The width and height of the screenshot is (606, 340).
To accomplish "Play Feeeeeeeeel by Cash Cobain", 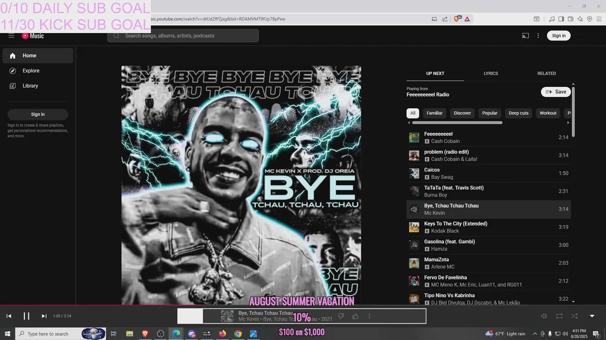I will tap(489, 137).
